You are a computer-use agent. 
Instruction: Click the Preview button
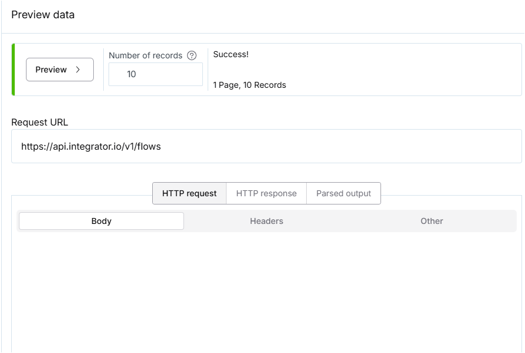[x=60, y=70]
